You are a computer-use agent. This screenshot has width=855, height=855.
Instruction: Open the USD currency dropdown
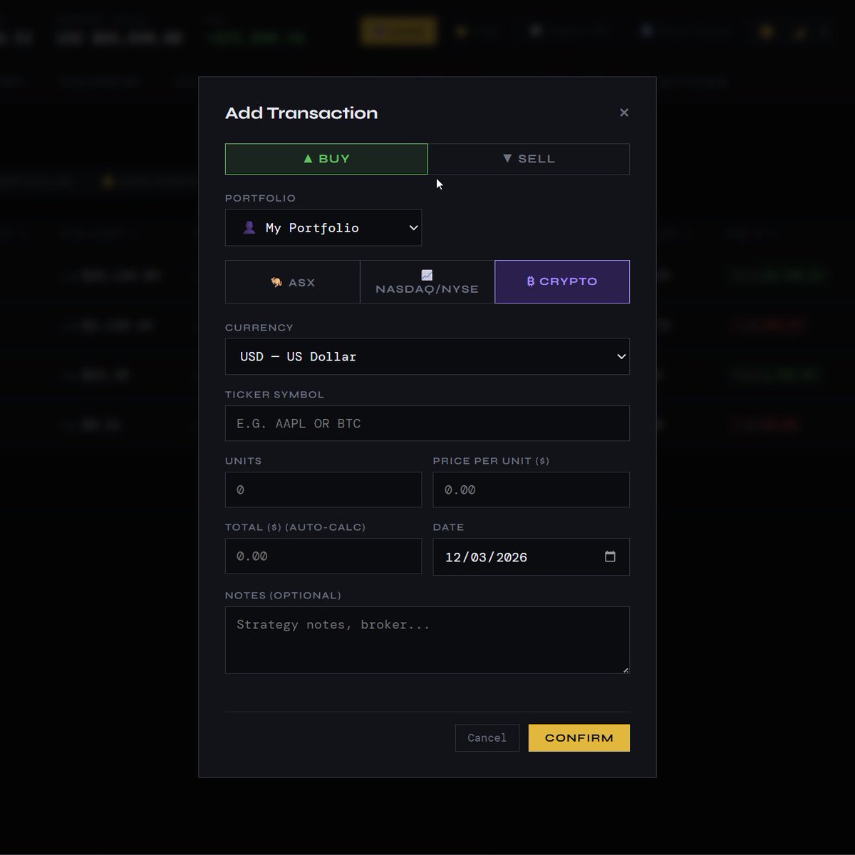(x=427, y=356)
